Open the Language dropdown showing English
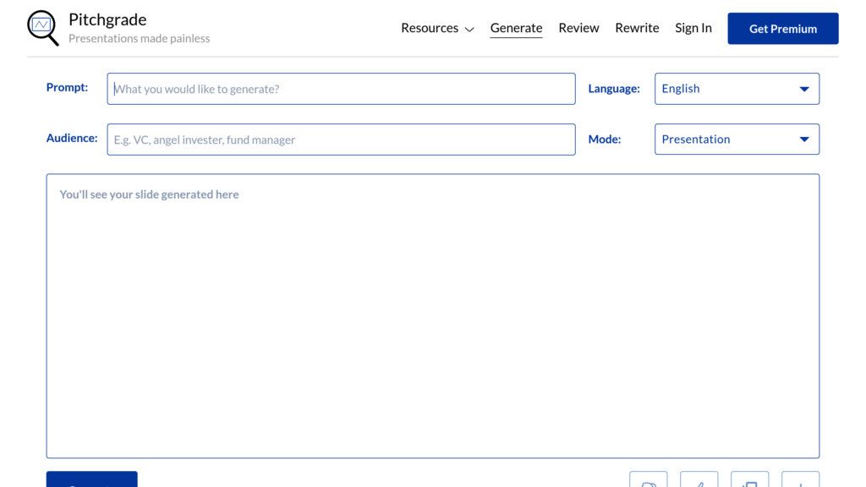The image size is (866, 487). point(737,89)
